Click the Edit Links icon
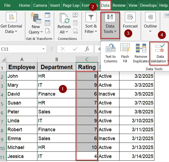The width and height of the screenshot is (169, 162). (75, 31)
